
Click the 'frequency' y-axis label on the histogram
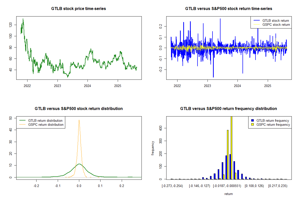tap(152, 148)
